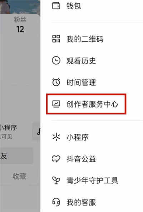Image resolution: width=143 pixels, height=212 pixels.
Task: Tap the heart icon for 抖音公益
Action: pos(56,159)
